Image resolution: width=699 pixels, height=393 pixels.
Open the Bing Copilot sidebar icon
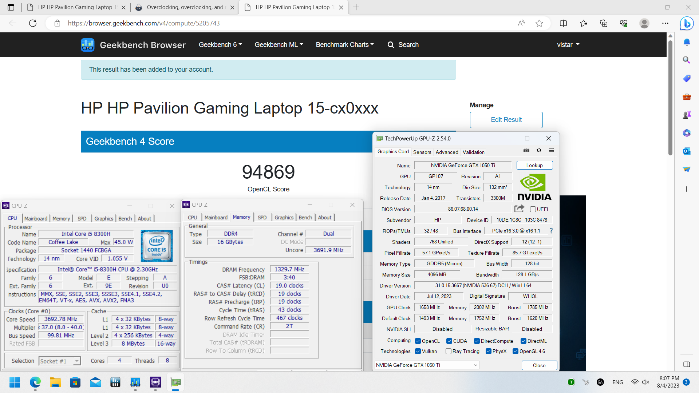pos(687,23)
